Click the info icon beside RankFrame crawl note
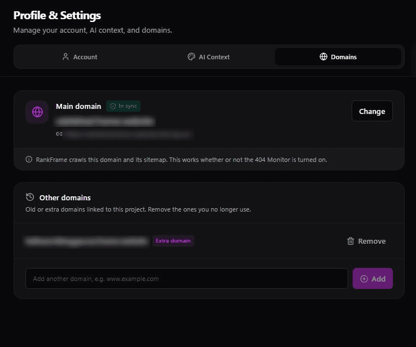The width and height of the screenshot is (416, 347). [x=29, y=160]
